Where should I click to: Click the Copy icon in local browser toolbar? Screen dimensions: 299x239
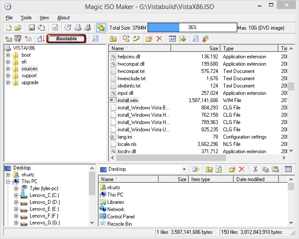click(x=265, y=169)
